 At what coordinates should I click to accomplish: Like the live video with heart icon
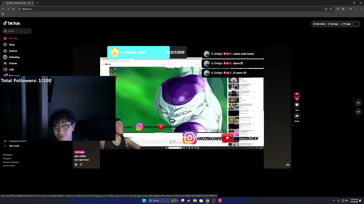tap(297, 105)
